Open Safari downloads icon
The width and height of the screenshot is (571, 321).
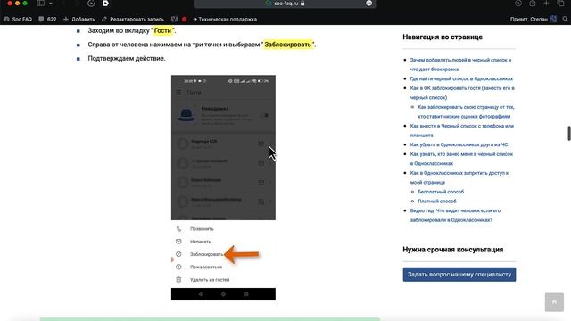tap(518, 4)
